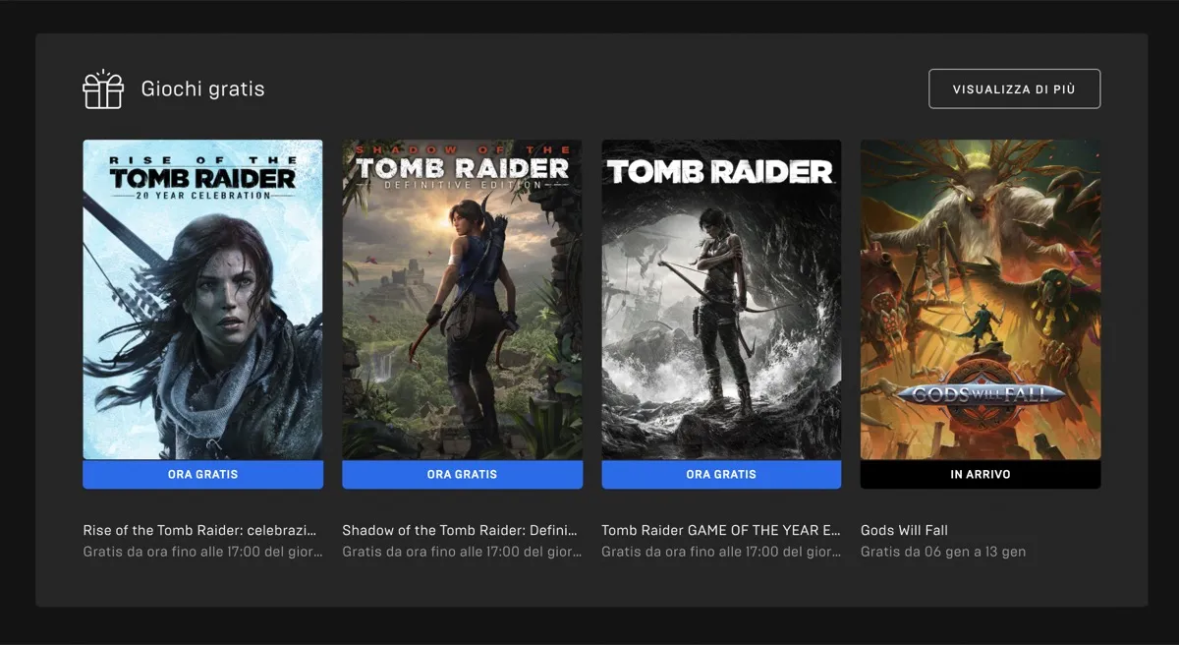Click the VISUALIZZA DI PIÙ button
Image resolution: width=1179 pixels, height=645 pixels.
click(1014, 88)
